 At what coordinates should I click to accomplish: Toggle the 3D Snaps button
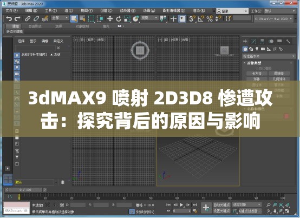tap(192, 19)
